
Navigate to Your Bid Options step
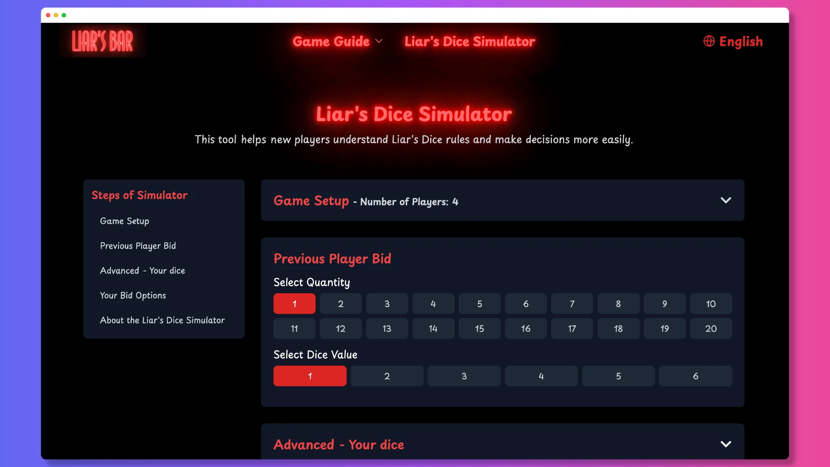pyautogui.click(x=133, y=295)
